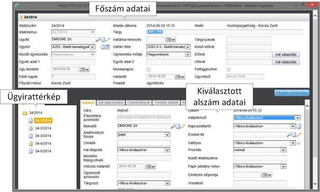Open the Kapcsolattartó dropdown

(x=293, y=126)
